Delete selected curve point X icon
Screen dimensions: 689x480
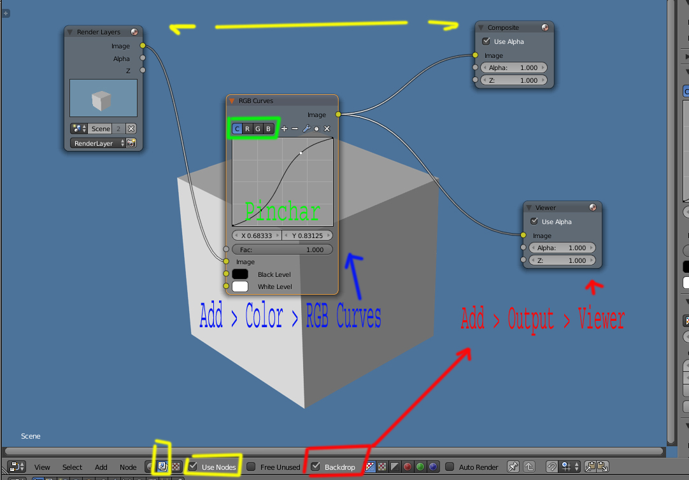(327, 129)
